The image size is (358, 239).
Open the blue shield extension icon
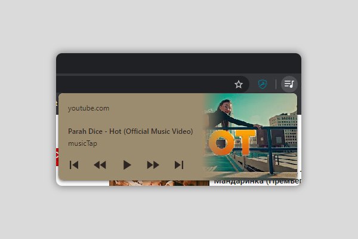(x=263, y=84)
